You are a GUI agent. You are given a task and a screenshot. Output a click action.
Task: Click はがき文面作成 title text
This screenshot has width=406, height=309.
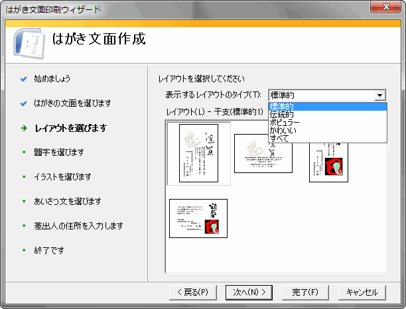tap(99, 39)
